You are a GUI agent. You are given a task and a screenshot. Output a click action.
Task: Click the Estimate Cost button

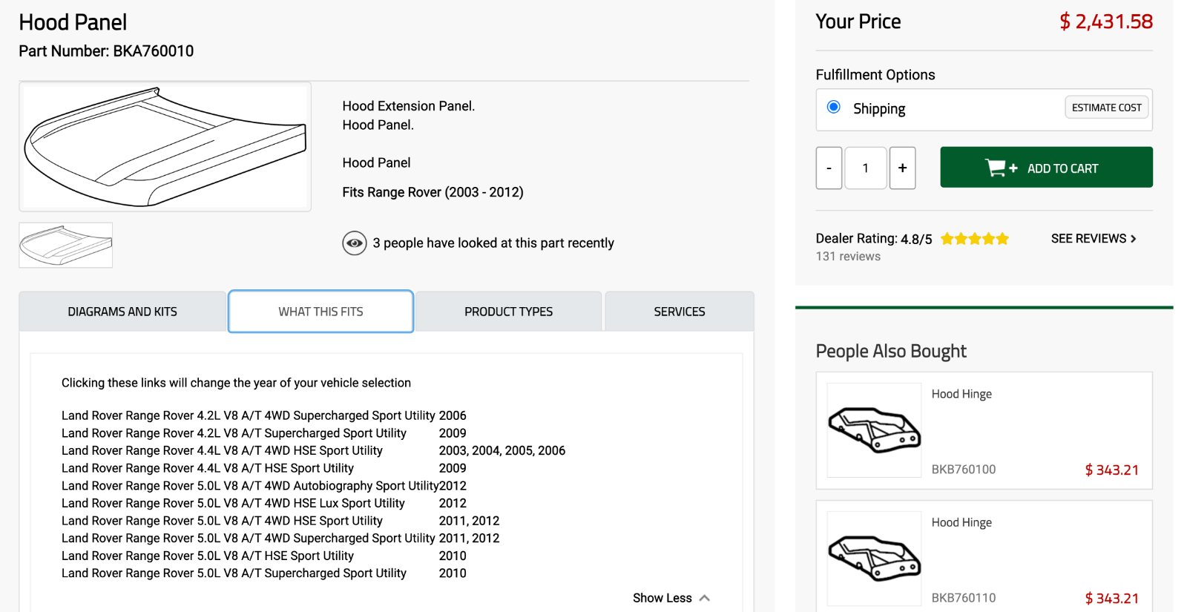(1106, 108)
